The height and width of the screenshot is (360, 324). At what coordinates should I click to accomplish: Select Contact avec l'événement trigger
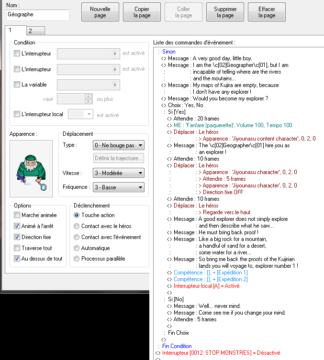pos(77,237)
